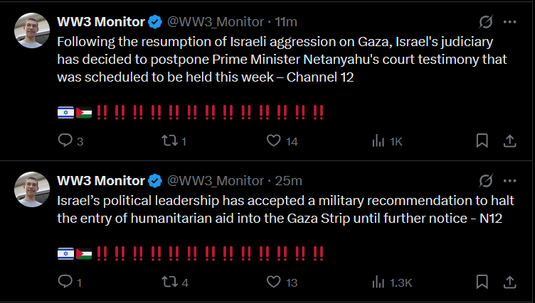535x303 pixels.
Task: Repost the humanitarian aid halt tweet
Action: 168,282
